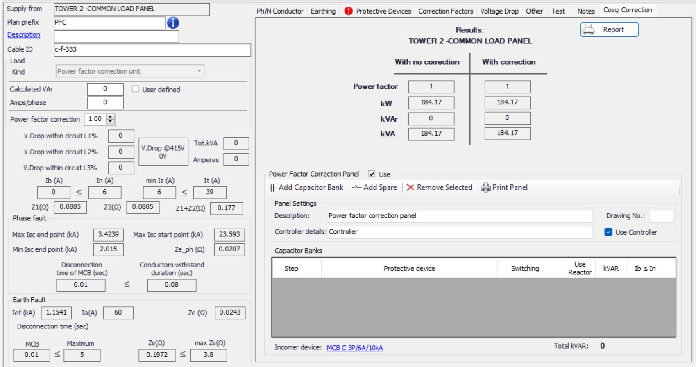Image resolution: width=696 pixels, height=367 pixels.
Task: Open the load Kind dropdown
Action: point(130,71)
